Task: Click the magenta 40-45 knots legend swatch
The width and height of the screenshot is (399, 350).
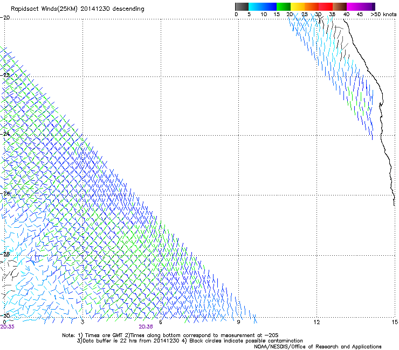Action: point(354,6)
